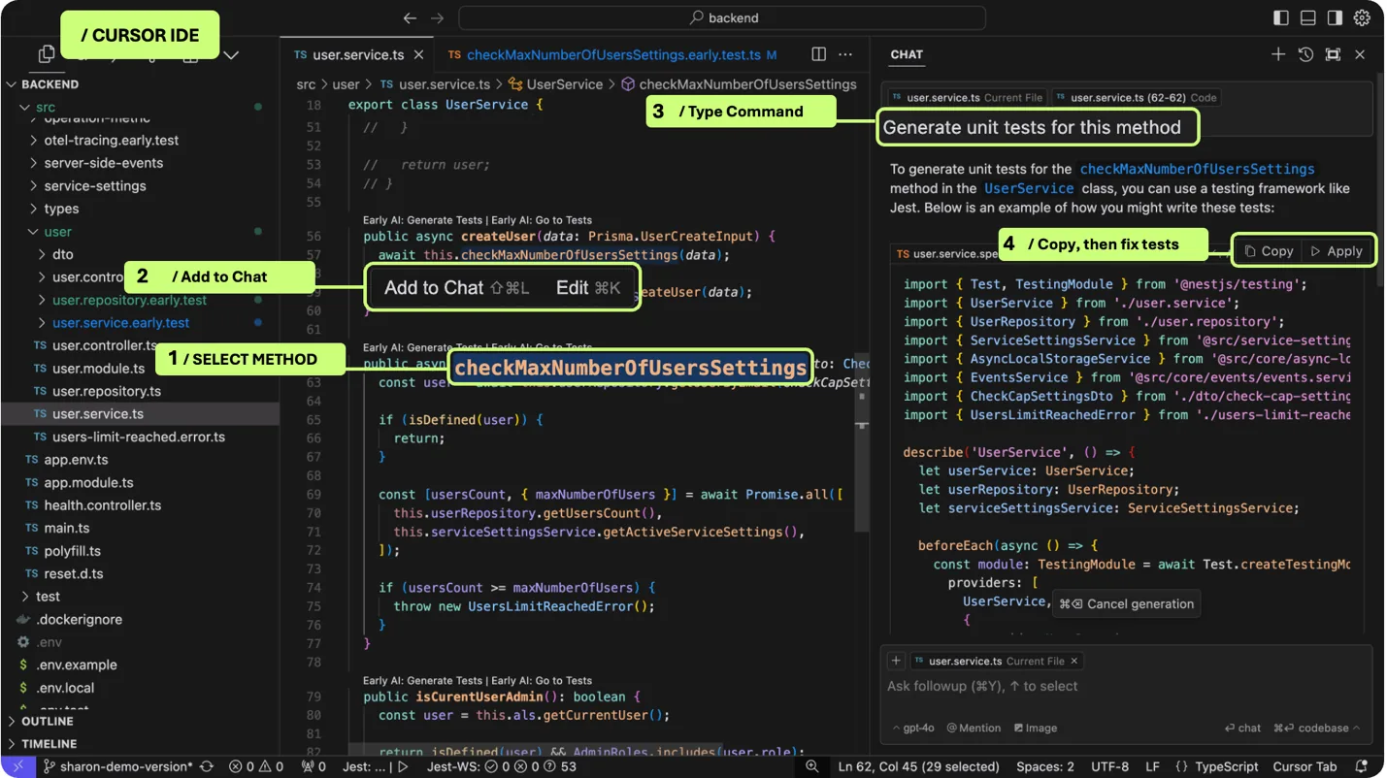Add context with plus button in chat input
Screen dimensions: 1387x778
[x=896, y=661]
